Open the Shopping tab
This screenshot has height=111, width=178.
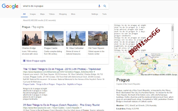tap(63, 14)
